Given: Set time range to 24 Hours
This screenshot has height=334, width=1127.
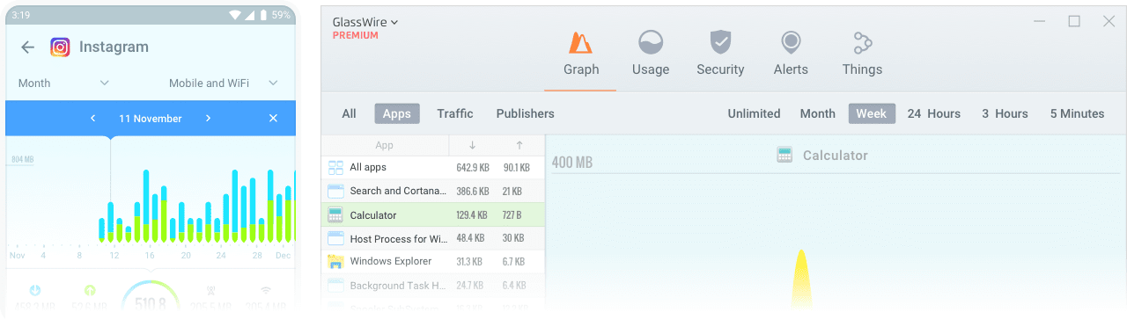Looking at the screenshot, I should coord(933,113).
